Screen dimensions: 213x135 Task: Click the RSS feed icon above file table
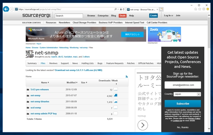pyautogui.click(x=127, y=77)
